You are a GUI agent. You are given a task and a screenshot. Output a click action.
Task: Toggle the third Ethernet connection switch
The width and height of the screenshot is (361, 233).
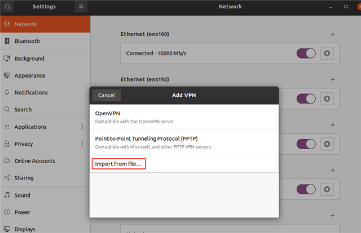[306, 144]
